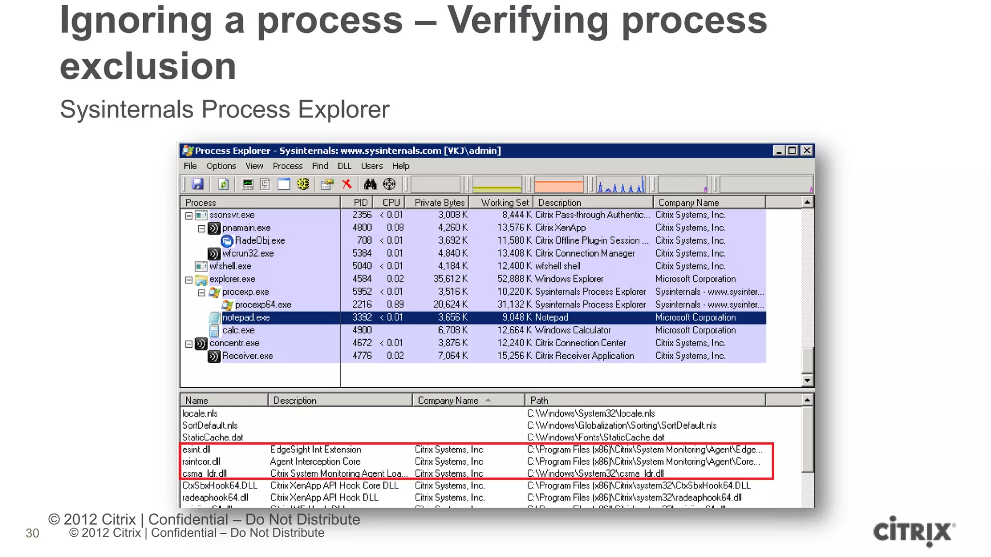Click the blue spiky I/O history graph
The image size is (991, 557).
click(x=621, y=184)
